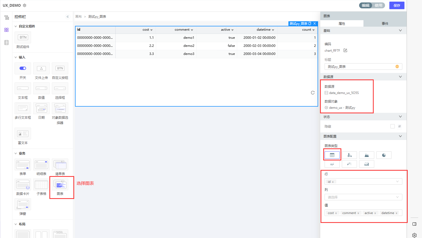This screenshot has width=422, height=238.
Task: Tick the 隐藏 hidden checkbox
Action: [x=392, y=126]
